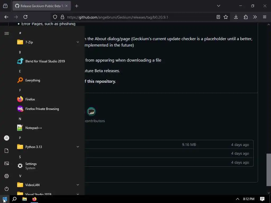
Task: Open the Extensions button
Action: [246, 17]
